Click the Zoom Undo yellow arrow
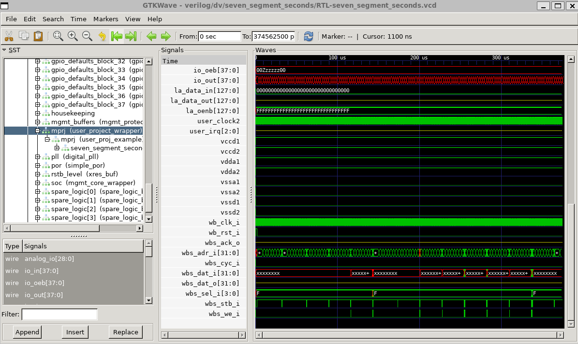This screenshot has height=344, width=578. point(102,36)
